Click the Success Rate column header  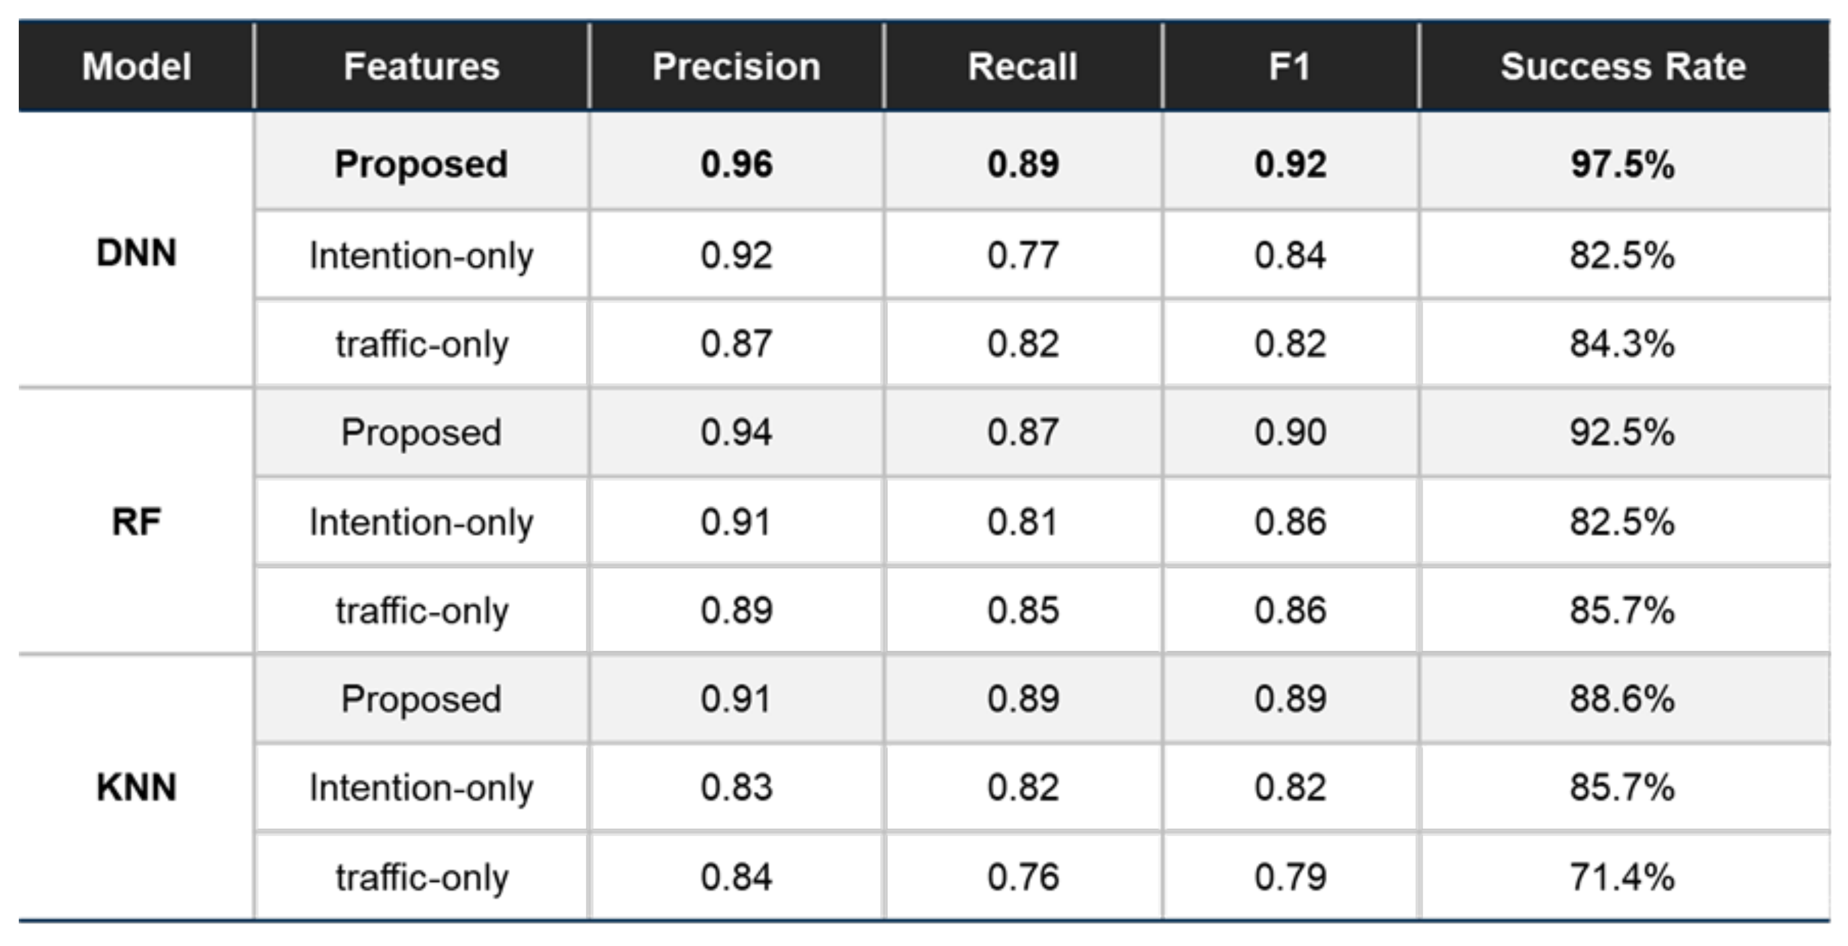(1623, 67)
